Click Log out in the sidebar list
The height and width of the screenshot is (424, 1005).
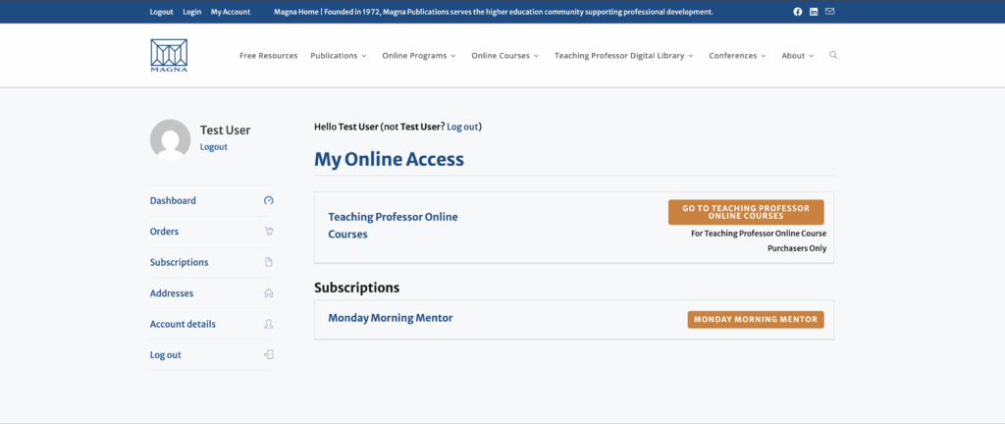coord(165,355)
